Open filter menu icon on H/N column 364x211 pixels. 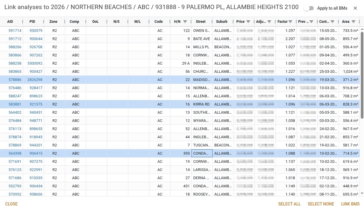pyautogui.click(x=185, y=22)
